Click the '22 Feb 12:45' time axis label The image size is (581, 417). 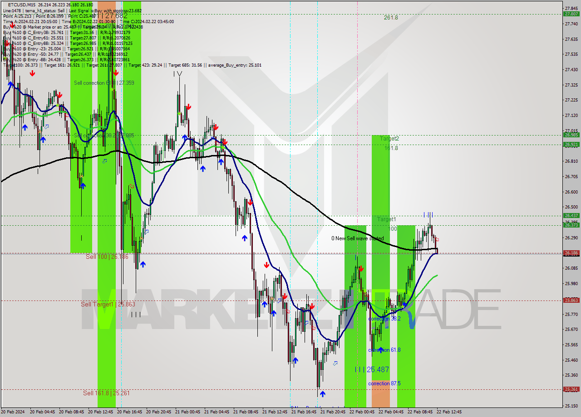449,412
